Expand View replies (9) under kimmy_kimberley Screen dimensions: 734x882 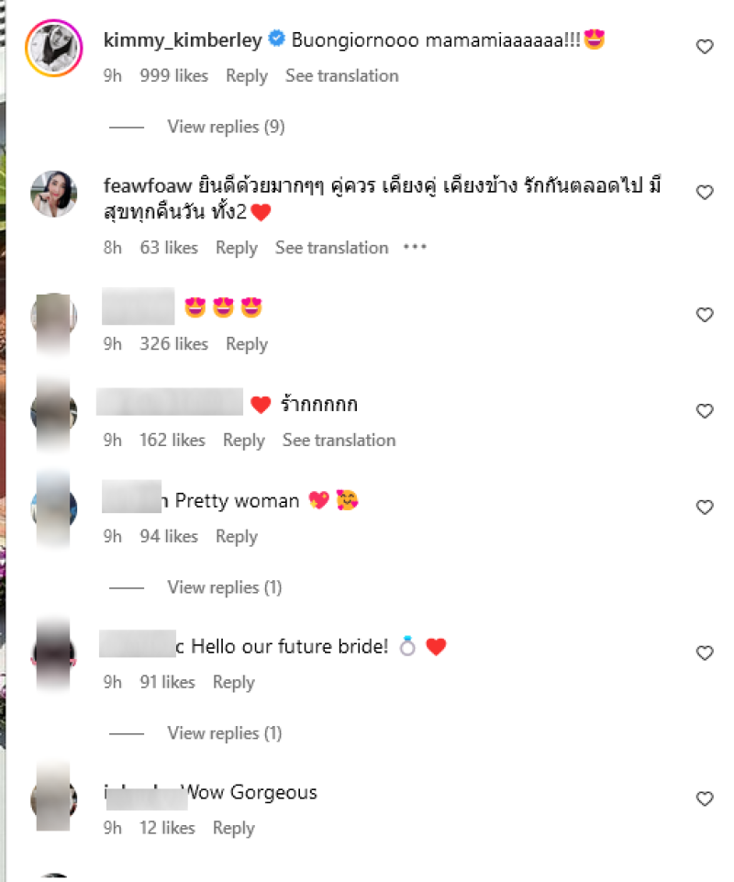click(x=226, y=127)
